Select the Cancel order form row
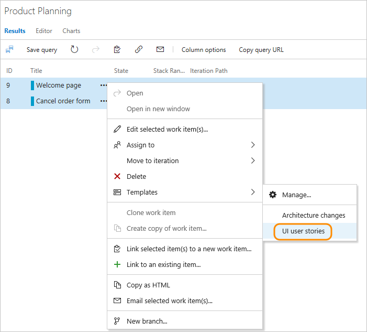This screenshot has height=332, width=367. 63,101
